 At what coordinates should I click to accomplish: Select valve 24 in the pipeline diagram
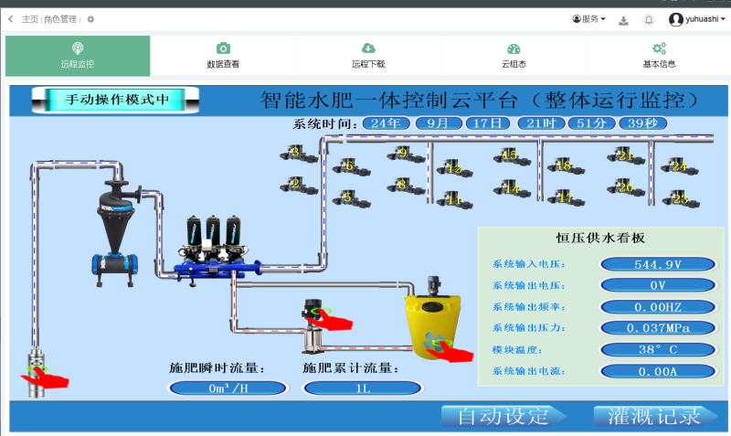click(x=679, y=167)
